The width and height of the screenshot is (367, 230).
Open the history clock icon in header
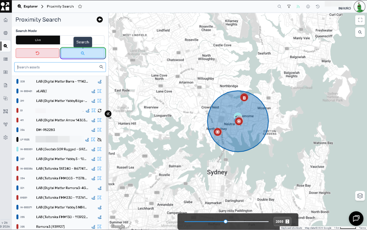318,6
